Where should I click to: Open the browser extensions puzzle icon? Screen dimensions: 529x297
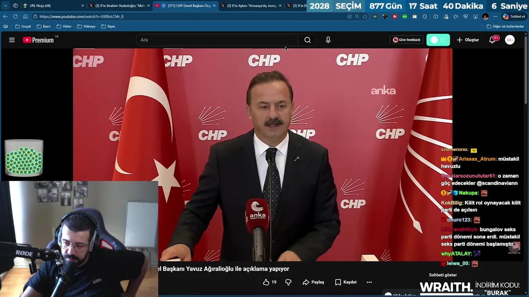pos(425,16)
